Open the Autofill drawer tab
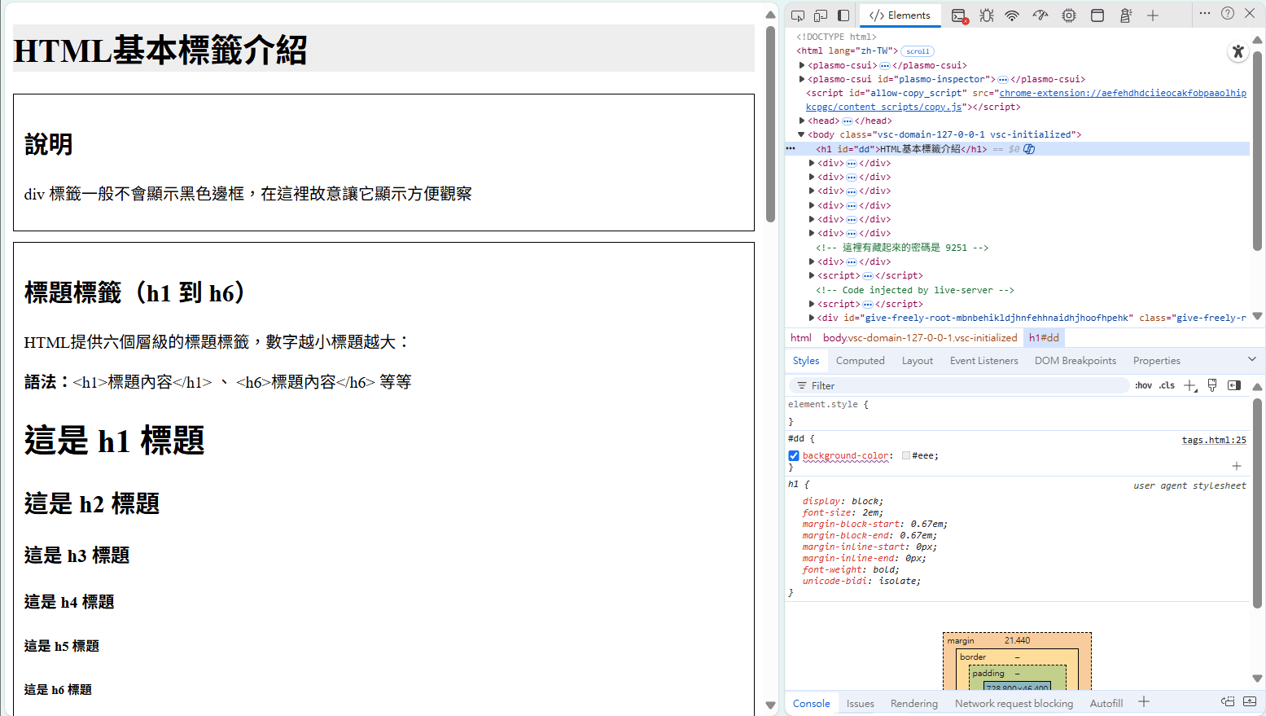The image size is (1266, 716). (1106, 704)
